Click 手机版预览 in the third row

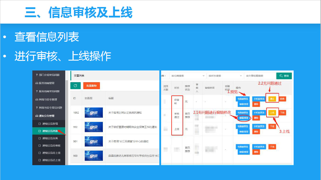coord(259,126)
